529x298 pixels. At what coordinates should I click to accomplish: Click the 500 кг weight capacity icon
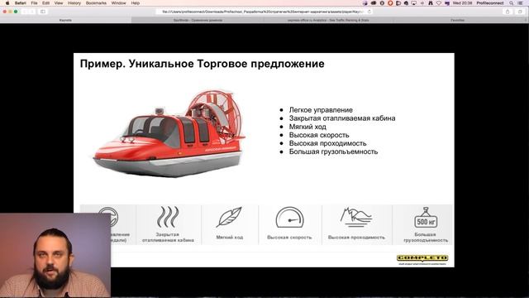(426, 217)
